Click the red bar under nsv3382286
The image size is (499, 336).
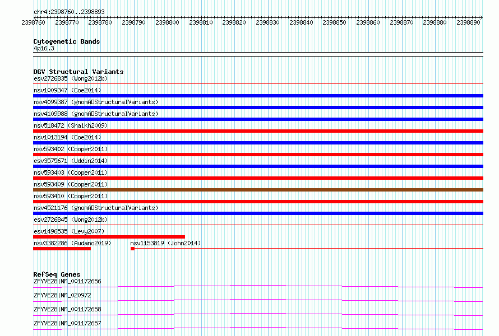62,249
